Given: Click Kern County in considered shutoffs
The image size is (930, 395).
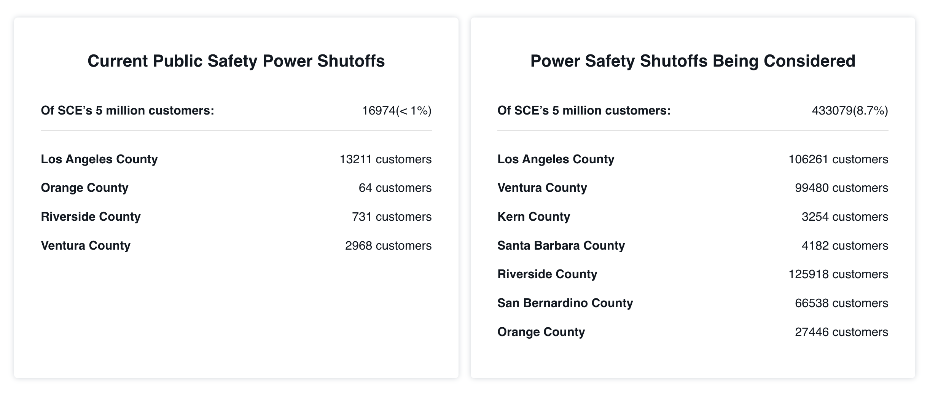Looking at the screenshot, I should (533, 217).
